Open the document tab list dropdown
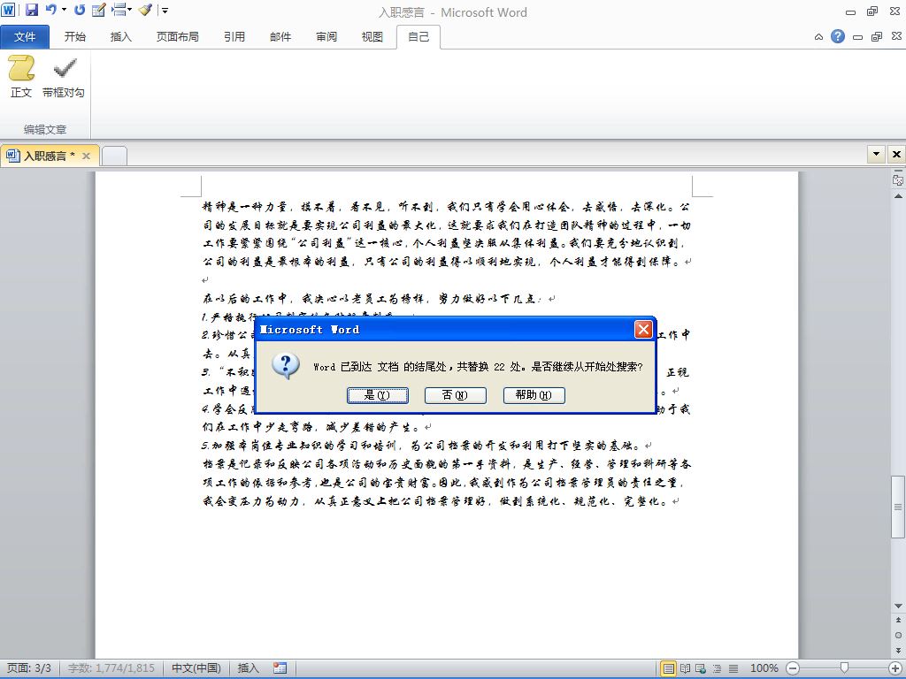Image resolution: width=906 pixels, height=679 pixels. [877, 154]
